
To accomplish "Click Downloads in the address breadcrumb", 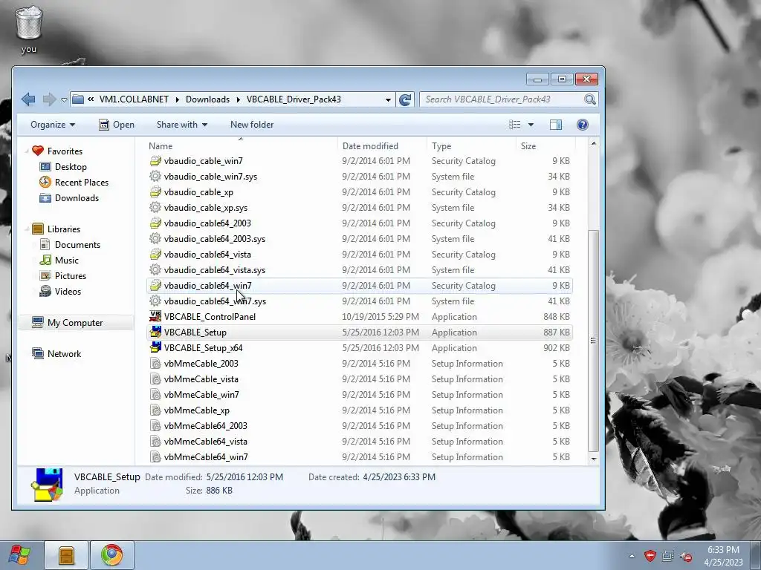I will (x=208, y=99).
